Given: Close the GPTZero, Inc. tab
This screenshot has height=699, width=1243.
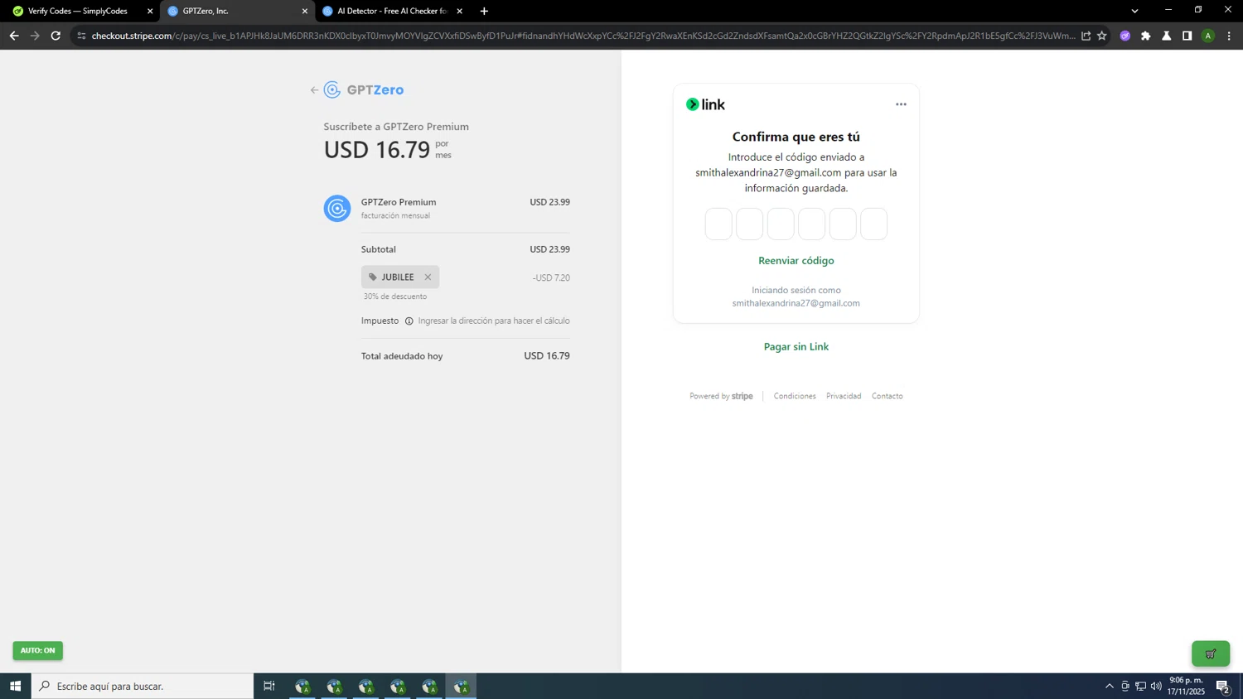Looking at the screenshot, I should click(x=305, y=11).
